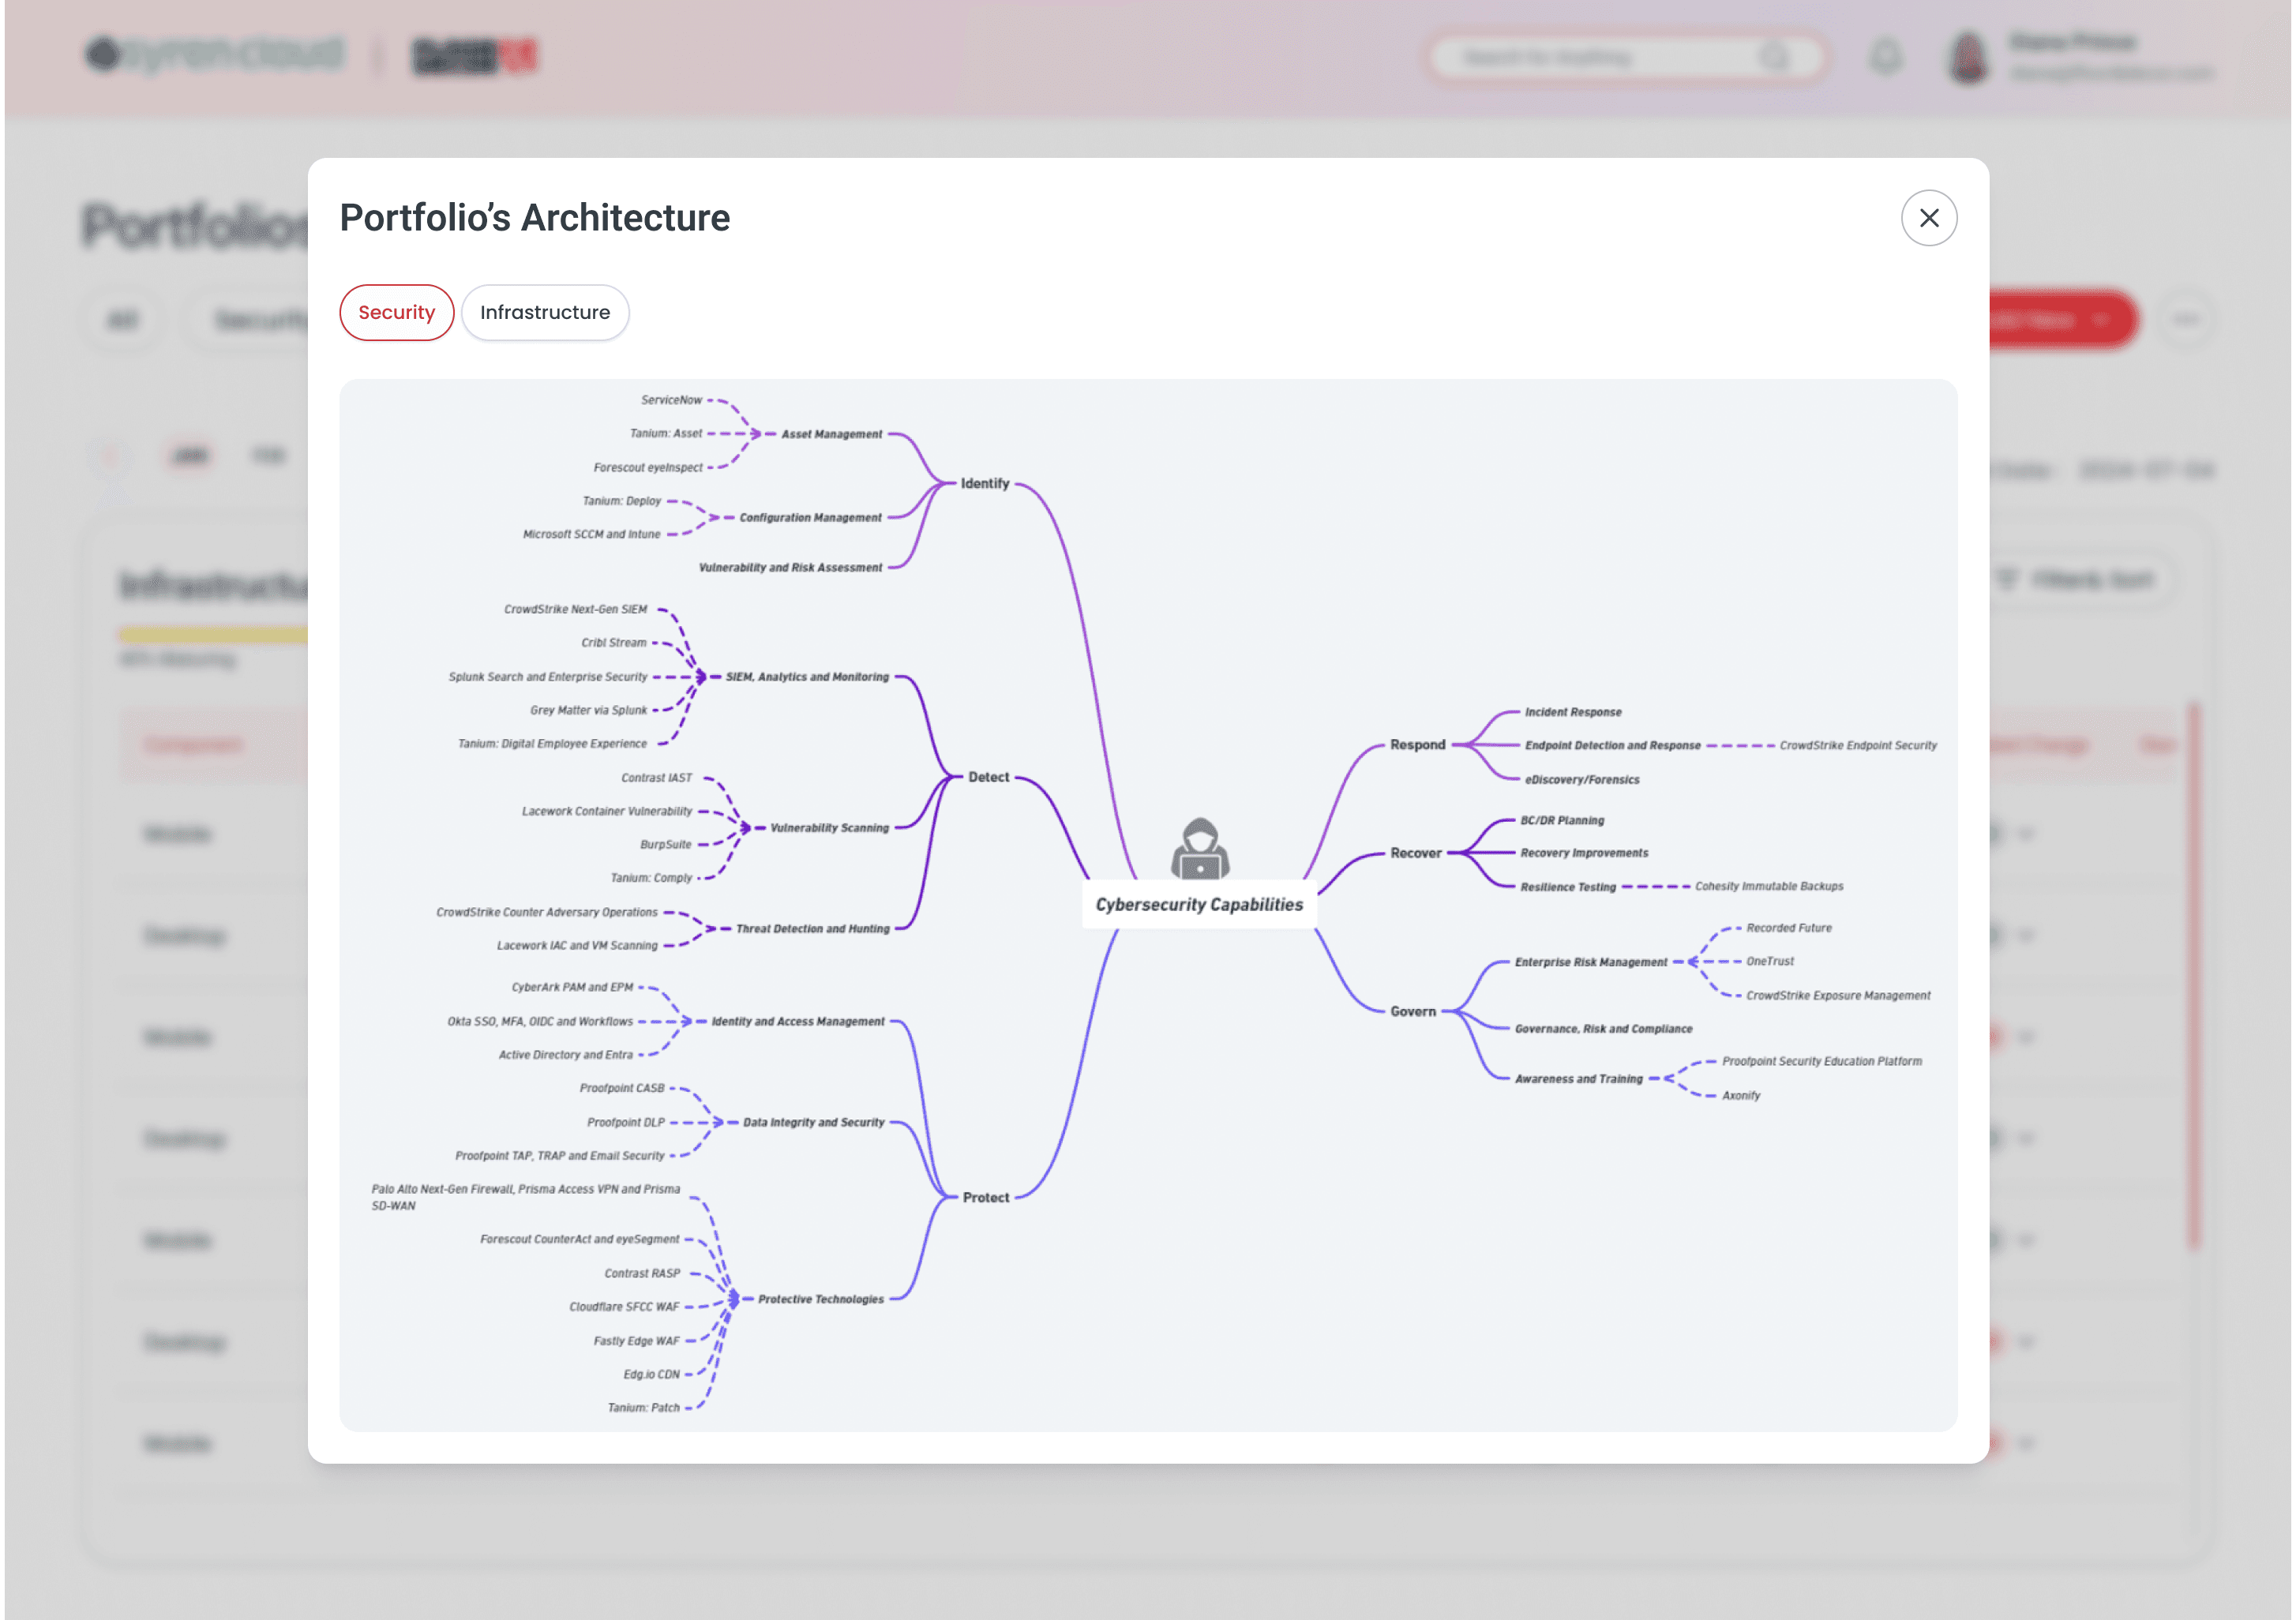Click the user avatar in blurred header
The width and height of the screenshot is (2296, 1620).
[x=1968, y=57]
